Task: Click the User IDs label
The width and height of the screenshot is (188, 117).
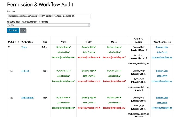Action: 11,11
